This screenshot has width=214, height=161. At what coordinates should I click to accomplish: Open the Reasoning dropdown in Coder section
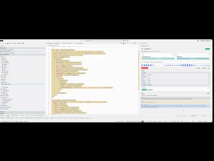pos(178,77)
